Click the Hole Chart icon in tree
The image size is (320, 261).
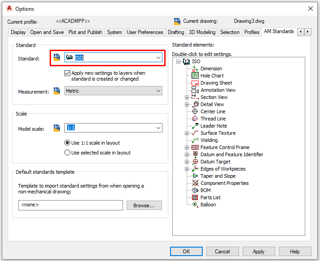click(195, 76)
